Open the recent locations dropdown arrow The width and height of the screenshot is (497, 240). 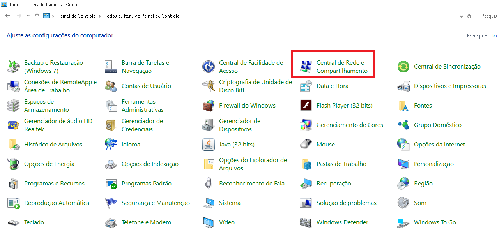pyautogui.click(x=28, y=16)
